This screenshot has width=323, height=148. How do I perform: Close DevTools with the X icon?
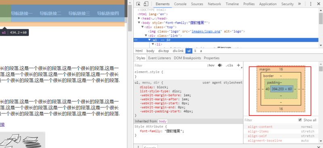(318, 4)
